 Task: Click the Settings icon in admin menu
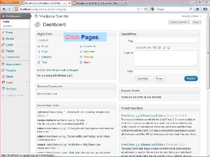[3, 89]
